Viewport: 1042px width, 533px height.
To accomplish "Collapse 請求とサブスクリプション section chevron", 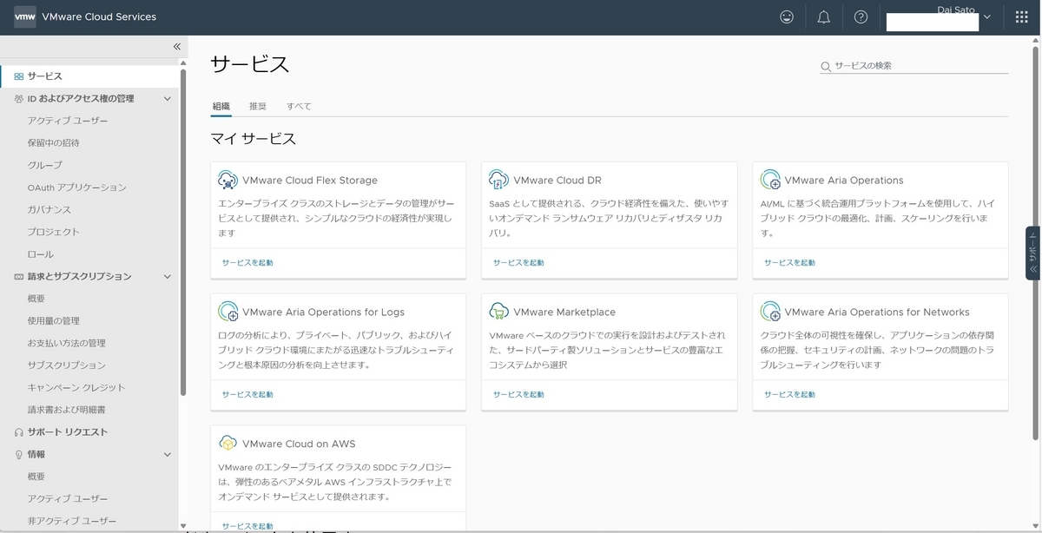I will coord(168,277).
